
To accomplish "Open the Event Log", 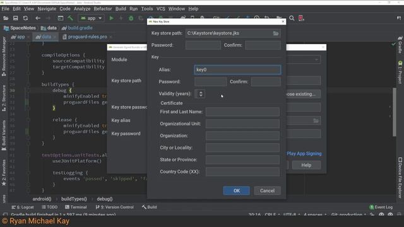I will coord(381,207).
